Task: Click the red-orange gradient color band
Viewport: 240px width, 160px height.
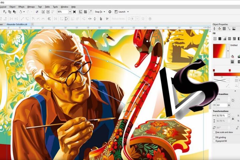Action: pyautogui.click(x=227, y=74)
